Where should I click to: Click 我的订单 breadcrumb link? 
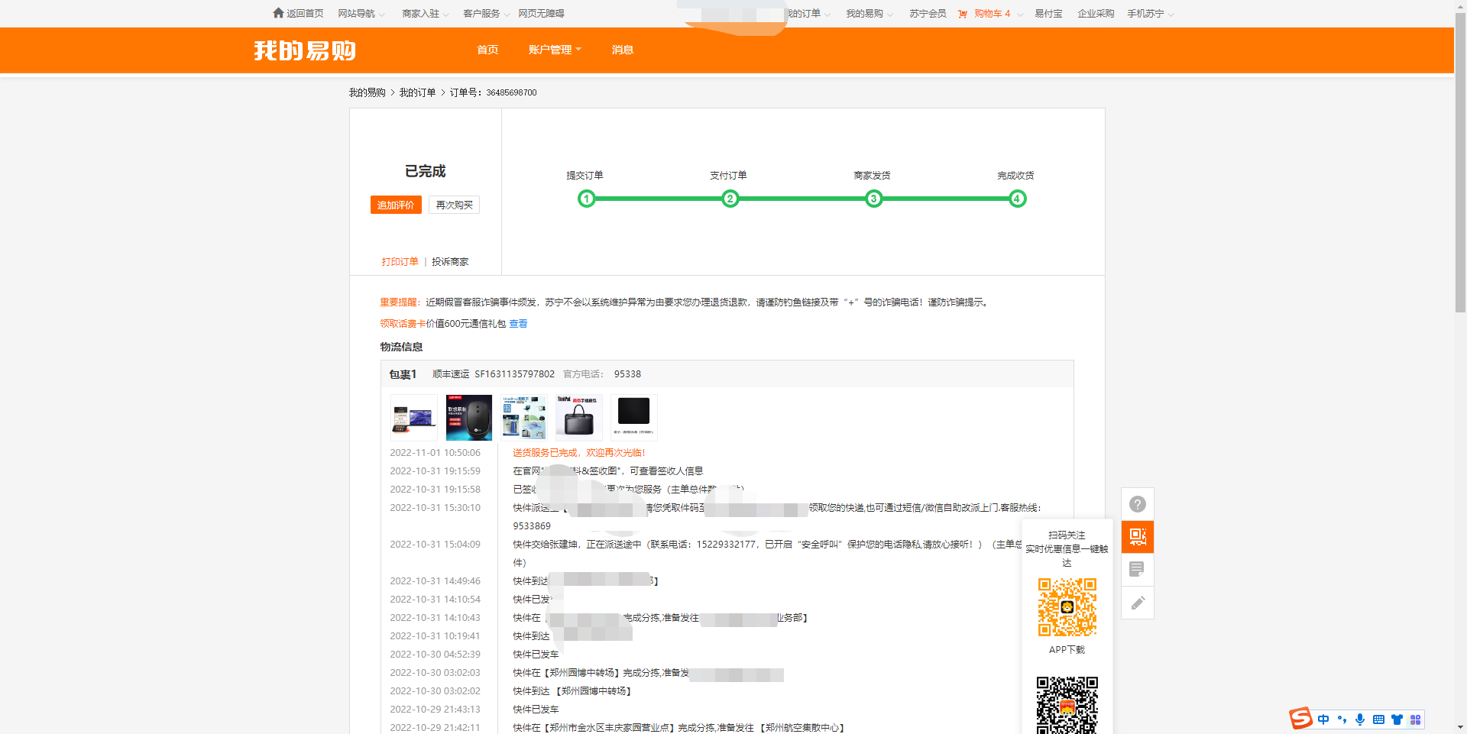pos(417,92)
